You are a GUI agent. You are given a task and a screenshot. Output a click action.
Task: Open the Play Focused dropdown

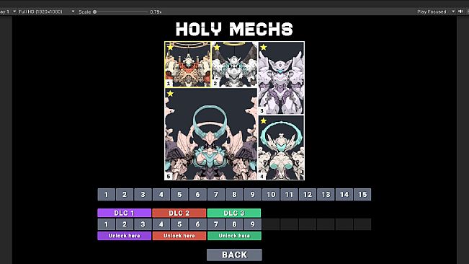436,12
